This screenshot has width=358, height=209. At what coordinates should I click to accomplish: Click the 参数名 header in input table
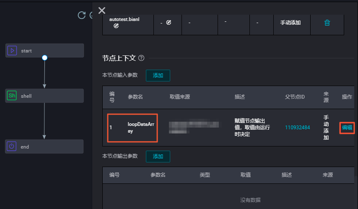pyautogui.click(x=135, y=97)
